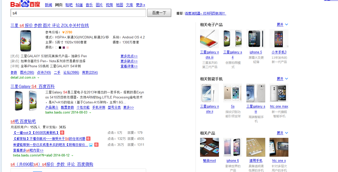
Task: Switch to 知道 search tab
Action: coord(79,5)
